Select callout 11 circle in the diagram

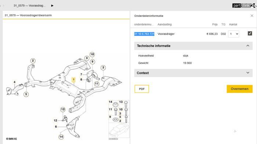tap(97, 84)
